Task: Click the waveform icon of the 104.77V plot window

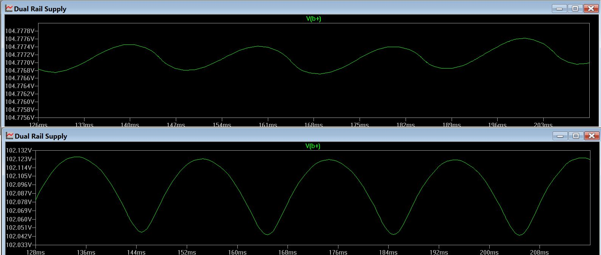Action: click(x=8, y=9)
